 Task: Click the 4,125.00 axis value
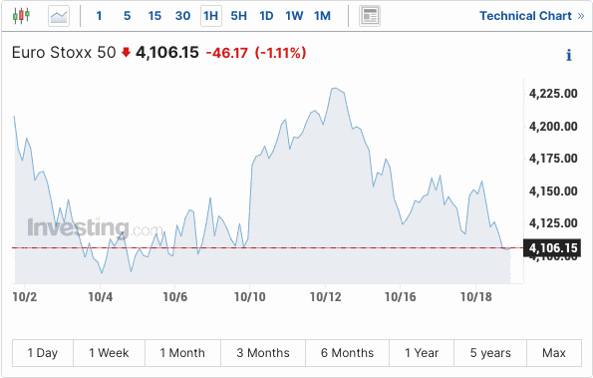point(553,223)
